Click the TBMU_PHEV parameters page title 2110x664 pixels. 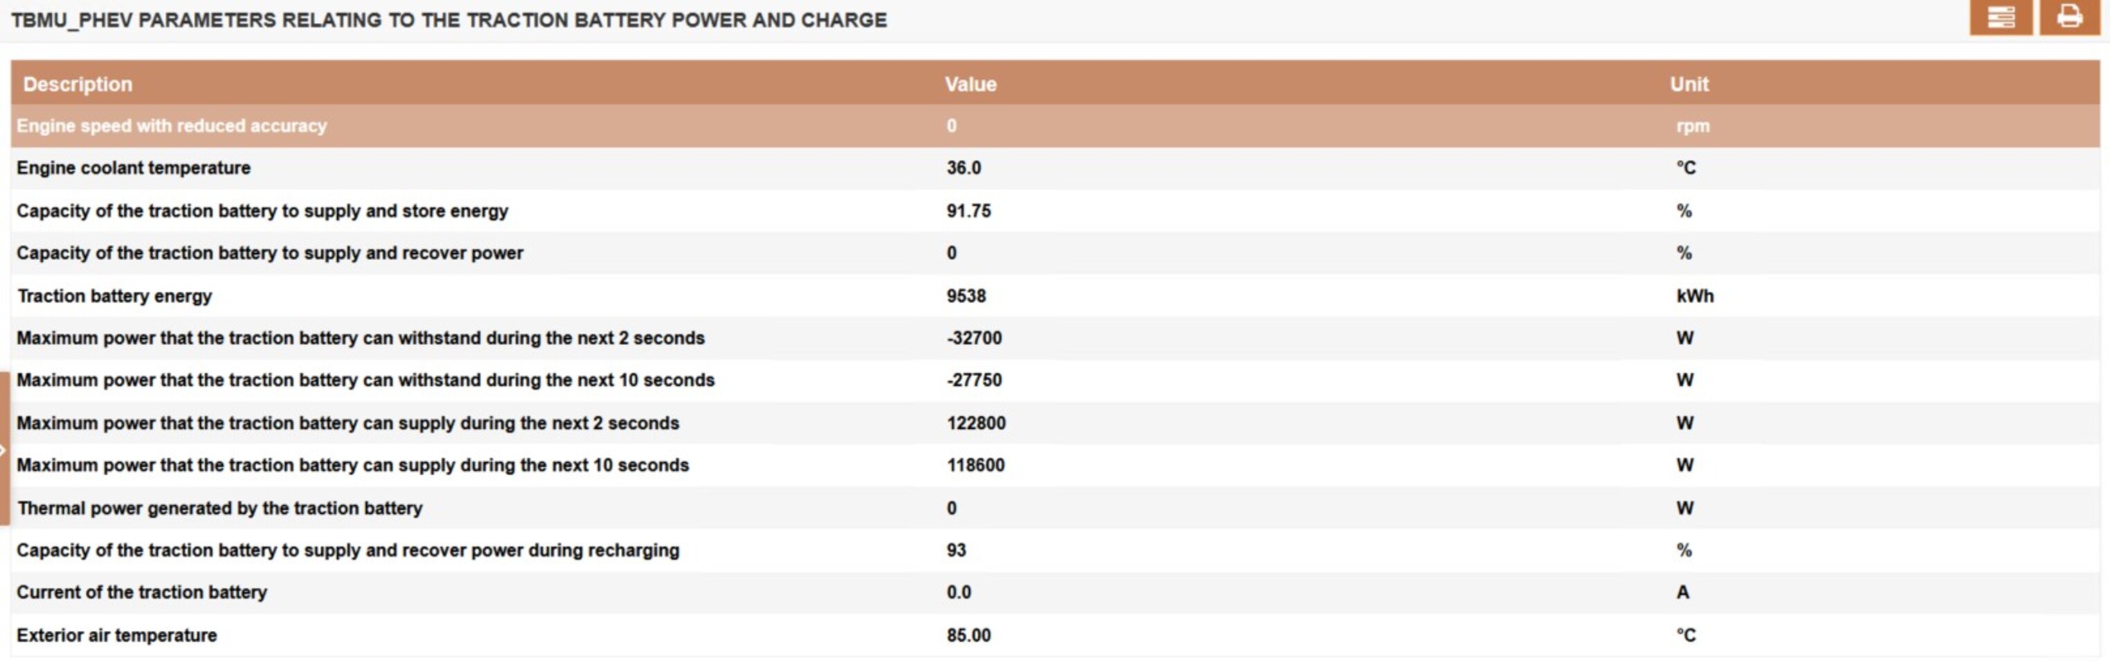coord(449,21)
